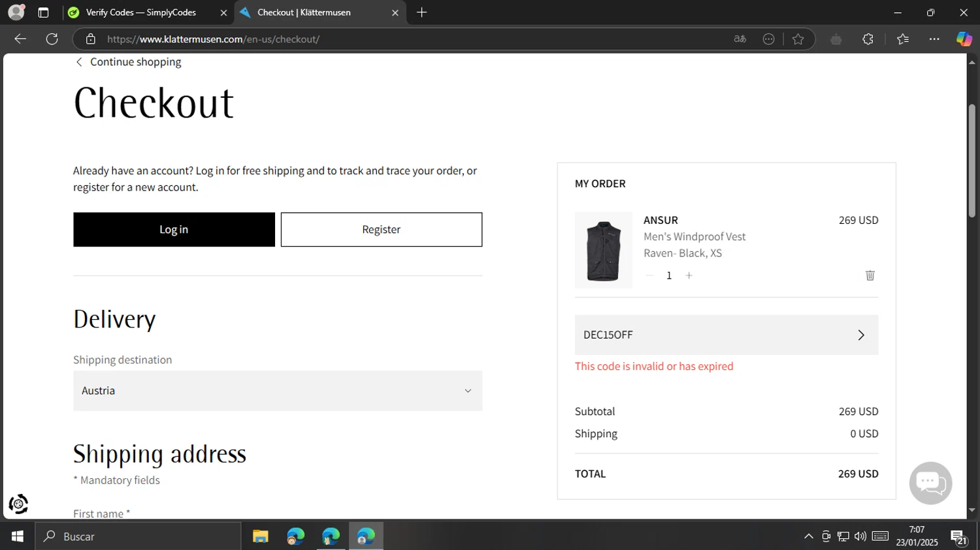The height and width of the screenshot is (550, 980).
Task: Open the browser extensions puzzle icon
Action: [868, 39]
